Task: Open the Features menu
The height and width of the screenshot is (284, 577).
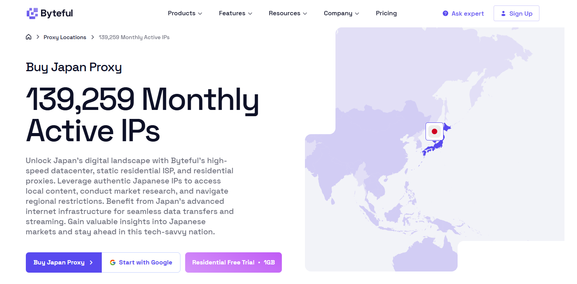Action: point(236,13)
